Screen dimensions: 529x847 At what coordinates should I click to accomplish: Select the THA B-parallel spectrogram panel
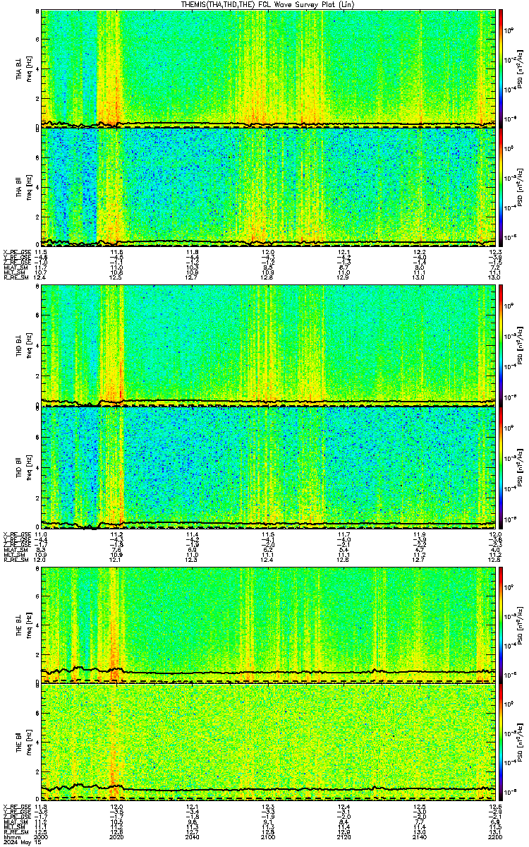coord(269,188)
